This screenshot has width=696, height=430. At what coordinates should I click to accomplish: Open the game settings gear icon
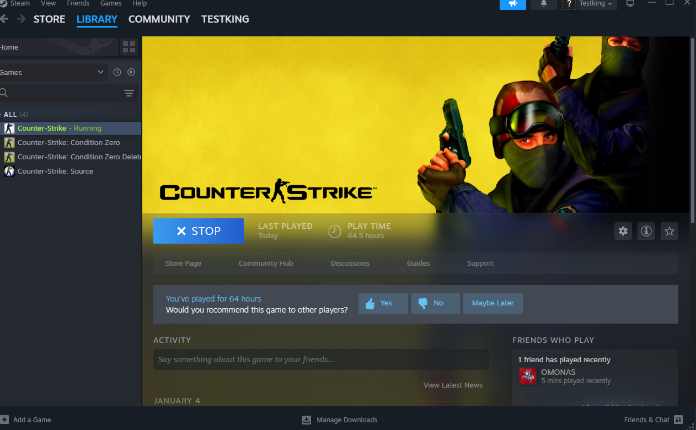coord(623,231)
